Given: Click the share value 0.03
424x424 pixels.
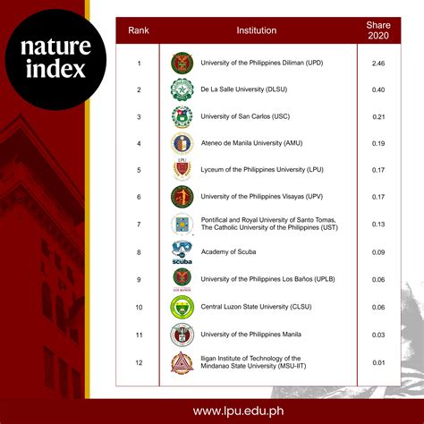Looking at the screenshot, I should [x=378, y=335].
